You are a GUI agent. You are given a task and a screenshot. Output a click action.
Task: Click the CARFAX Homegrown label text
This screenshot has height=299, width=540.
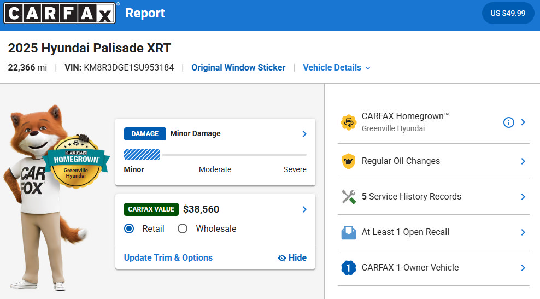point(406,116)
